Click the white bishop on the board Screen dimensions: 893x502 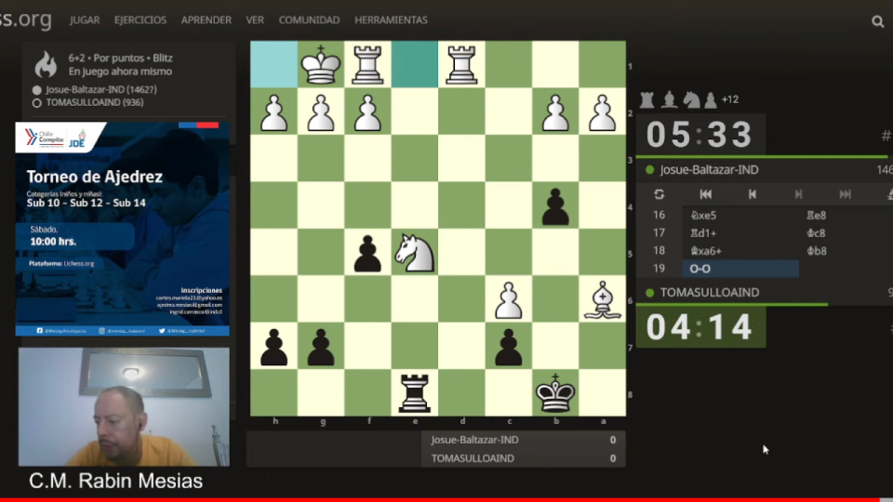602,299
